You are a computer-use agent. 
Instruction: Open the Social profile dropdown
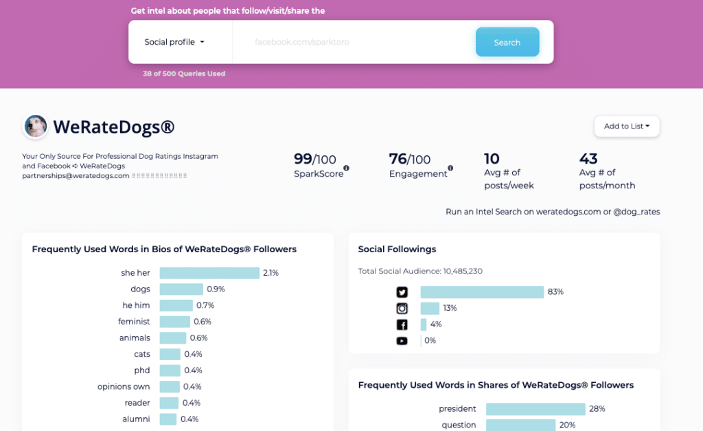[x=174, y=43]
